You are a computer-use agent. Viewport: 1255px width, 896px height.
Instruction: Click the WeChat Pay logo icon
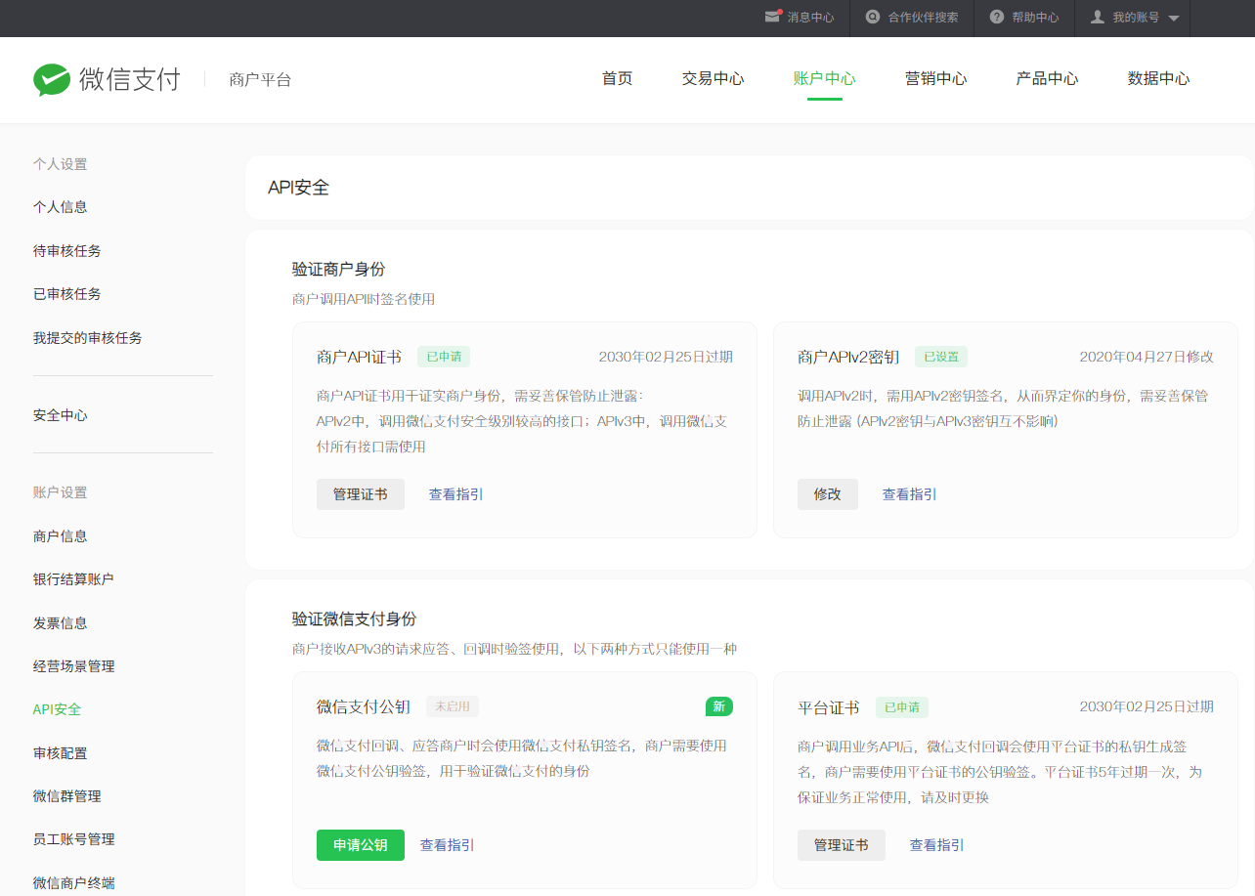point(52,80)
